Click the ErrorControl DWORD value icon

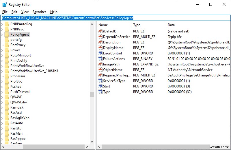100,53
